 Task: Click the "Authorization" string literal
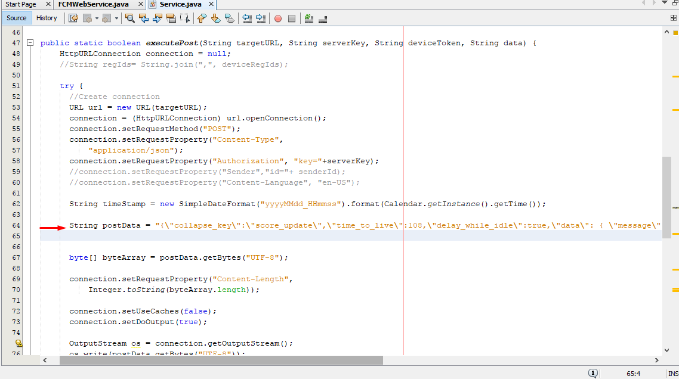pyautogui.click(x=248, y=161)
